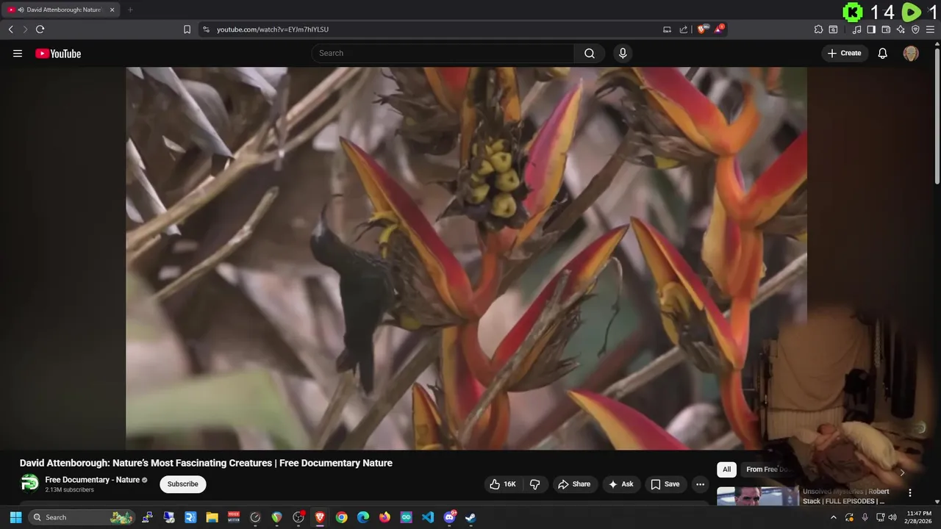The image size is (941, 529).
Task: Open Free Documentary - Nature channel name
Action: click(93, 480)
